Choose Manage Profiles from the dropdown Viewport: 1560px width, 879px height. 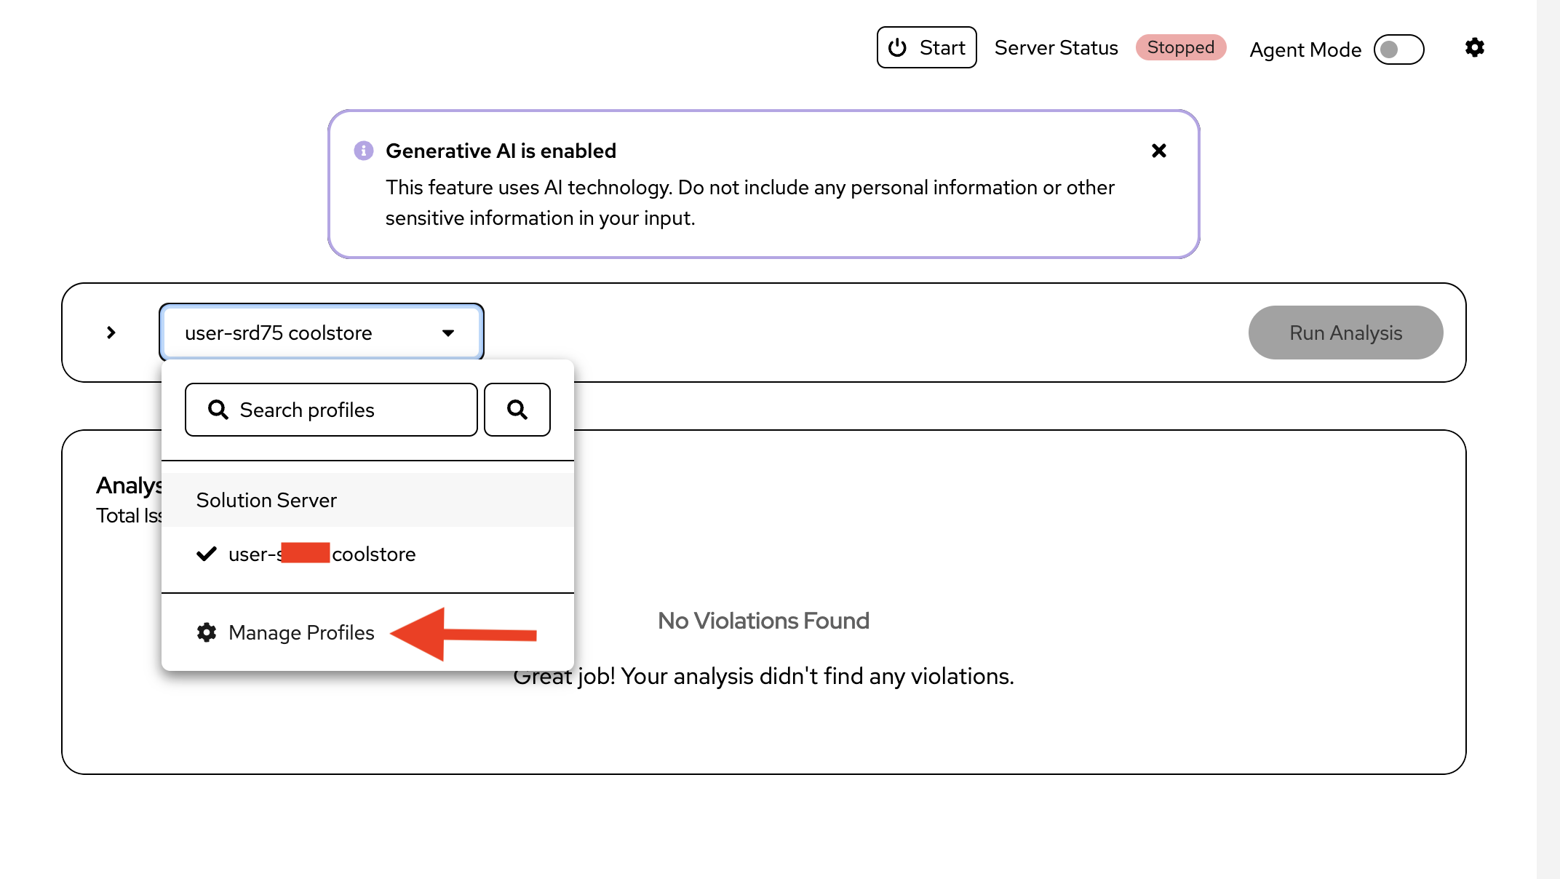pos(301,632)
